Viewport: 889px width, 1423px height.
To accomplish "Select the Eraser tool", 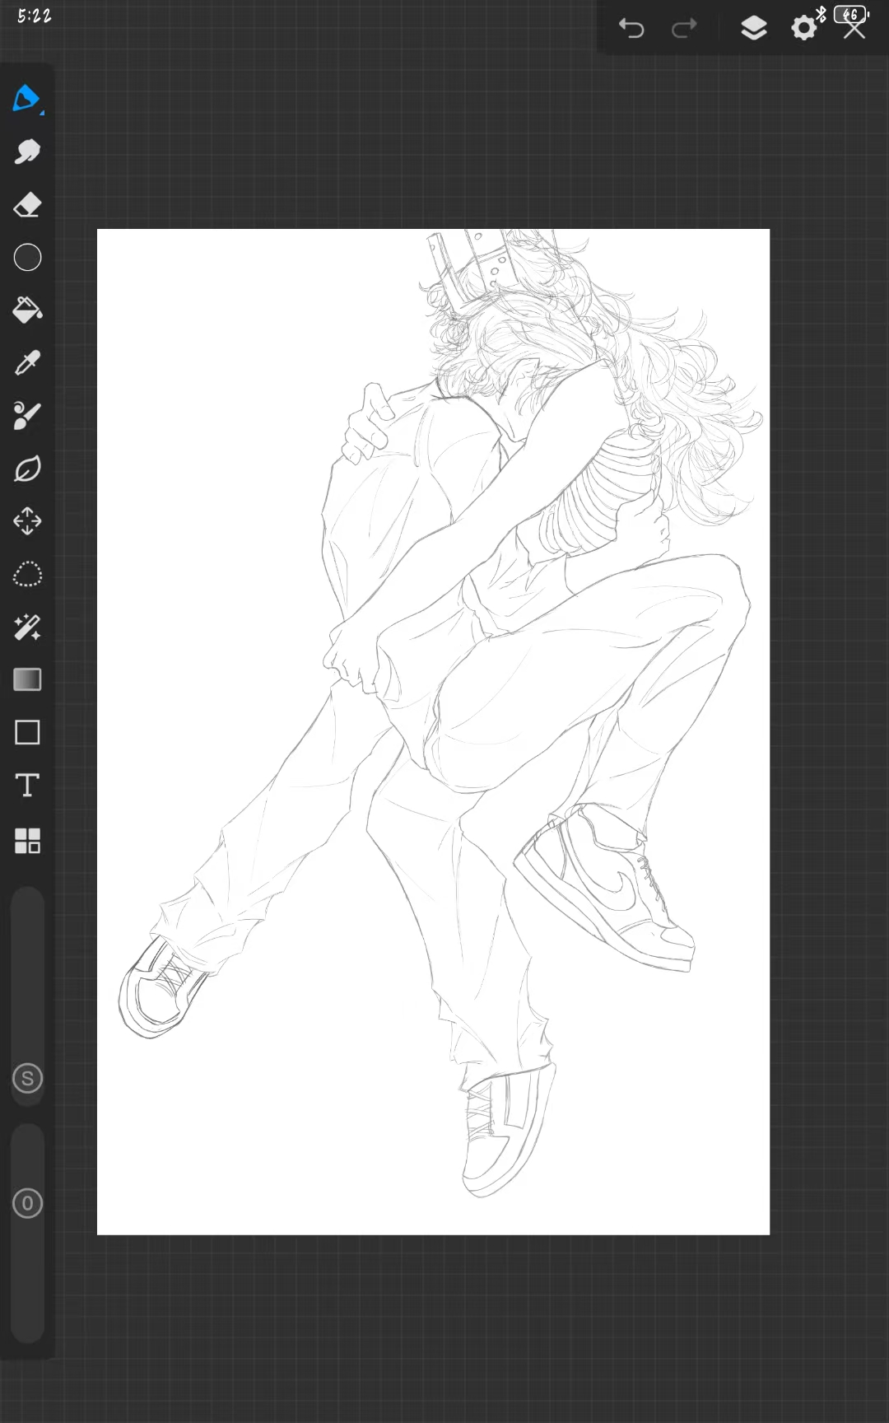I will (27, 205).
